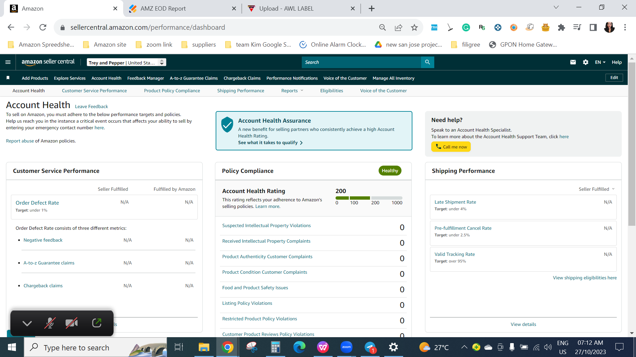Open the Shipping Performance tab
This screenshot has height=357, width=636.
[240, 91]
